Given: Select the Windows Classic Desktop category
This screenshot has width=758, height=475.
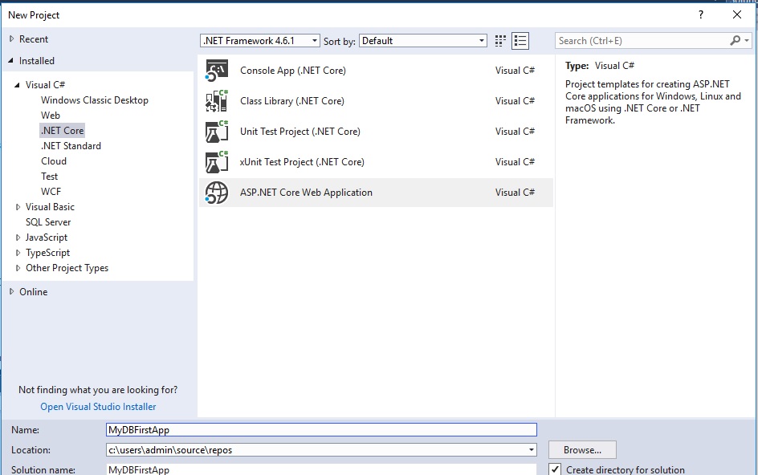Looking at the screenshot, I should click(94, 99).
